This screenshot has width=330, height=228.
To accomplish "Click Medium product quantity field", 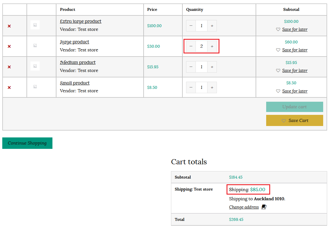I will click(201, 67).
